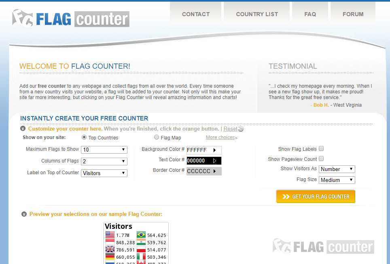Click the chevron icon beside Customize your counter
Viewport: 390px width, 264px height.
tap(23, 129)
